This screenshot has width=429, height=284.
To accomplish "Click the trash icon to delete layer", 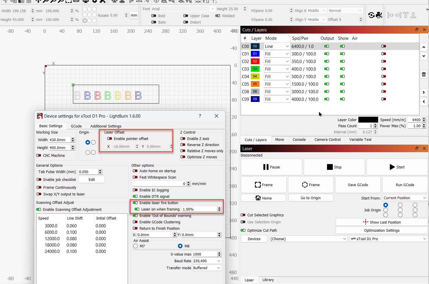I will click(424, 74).
